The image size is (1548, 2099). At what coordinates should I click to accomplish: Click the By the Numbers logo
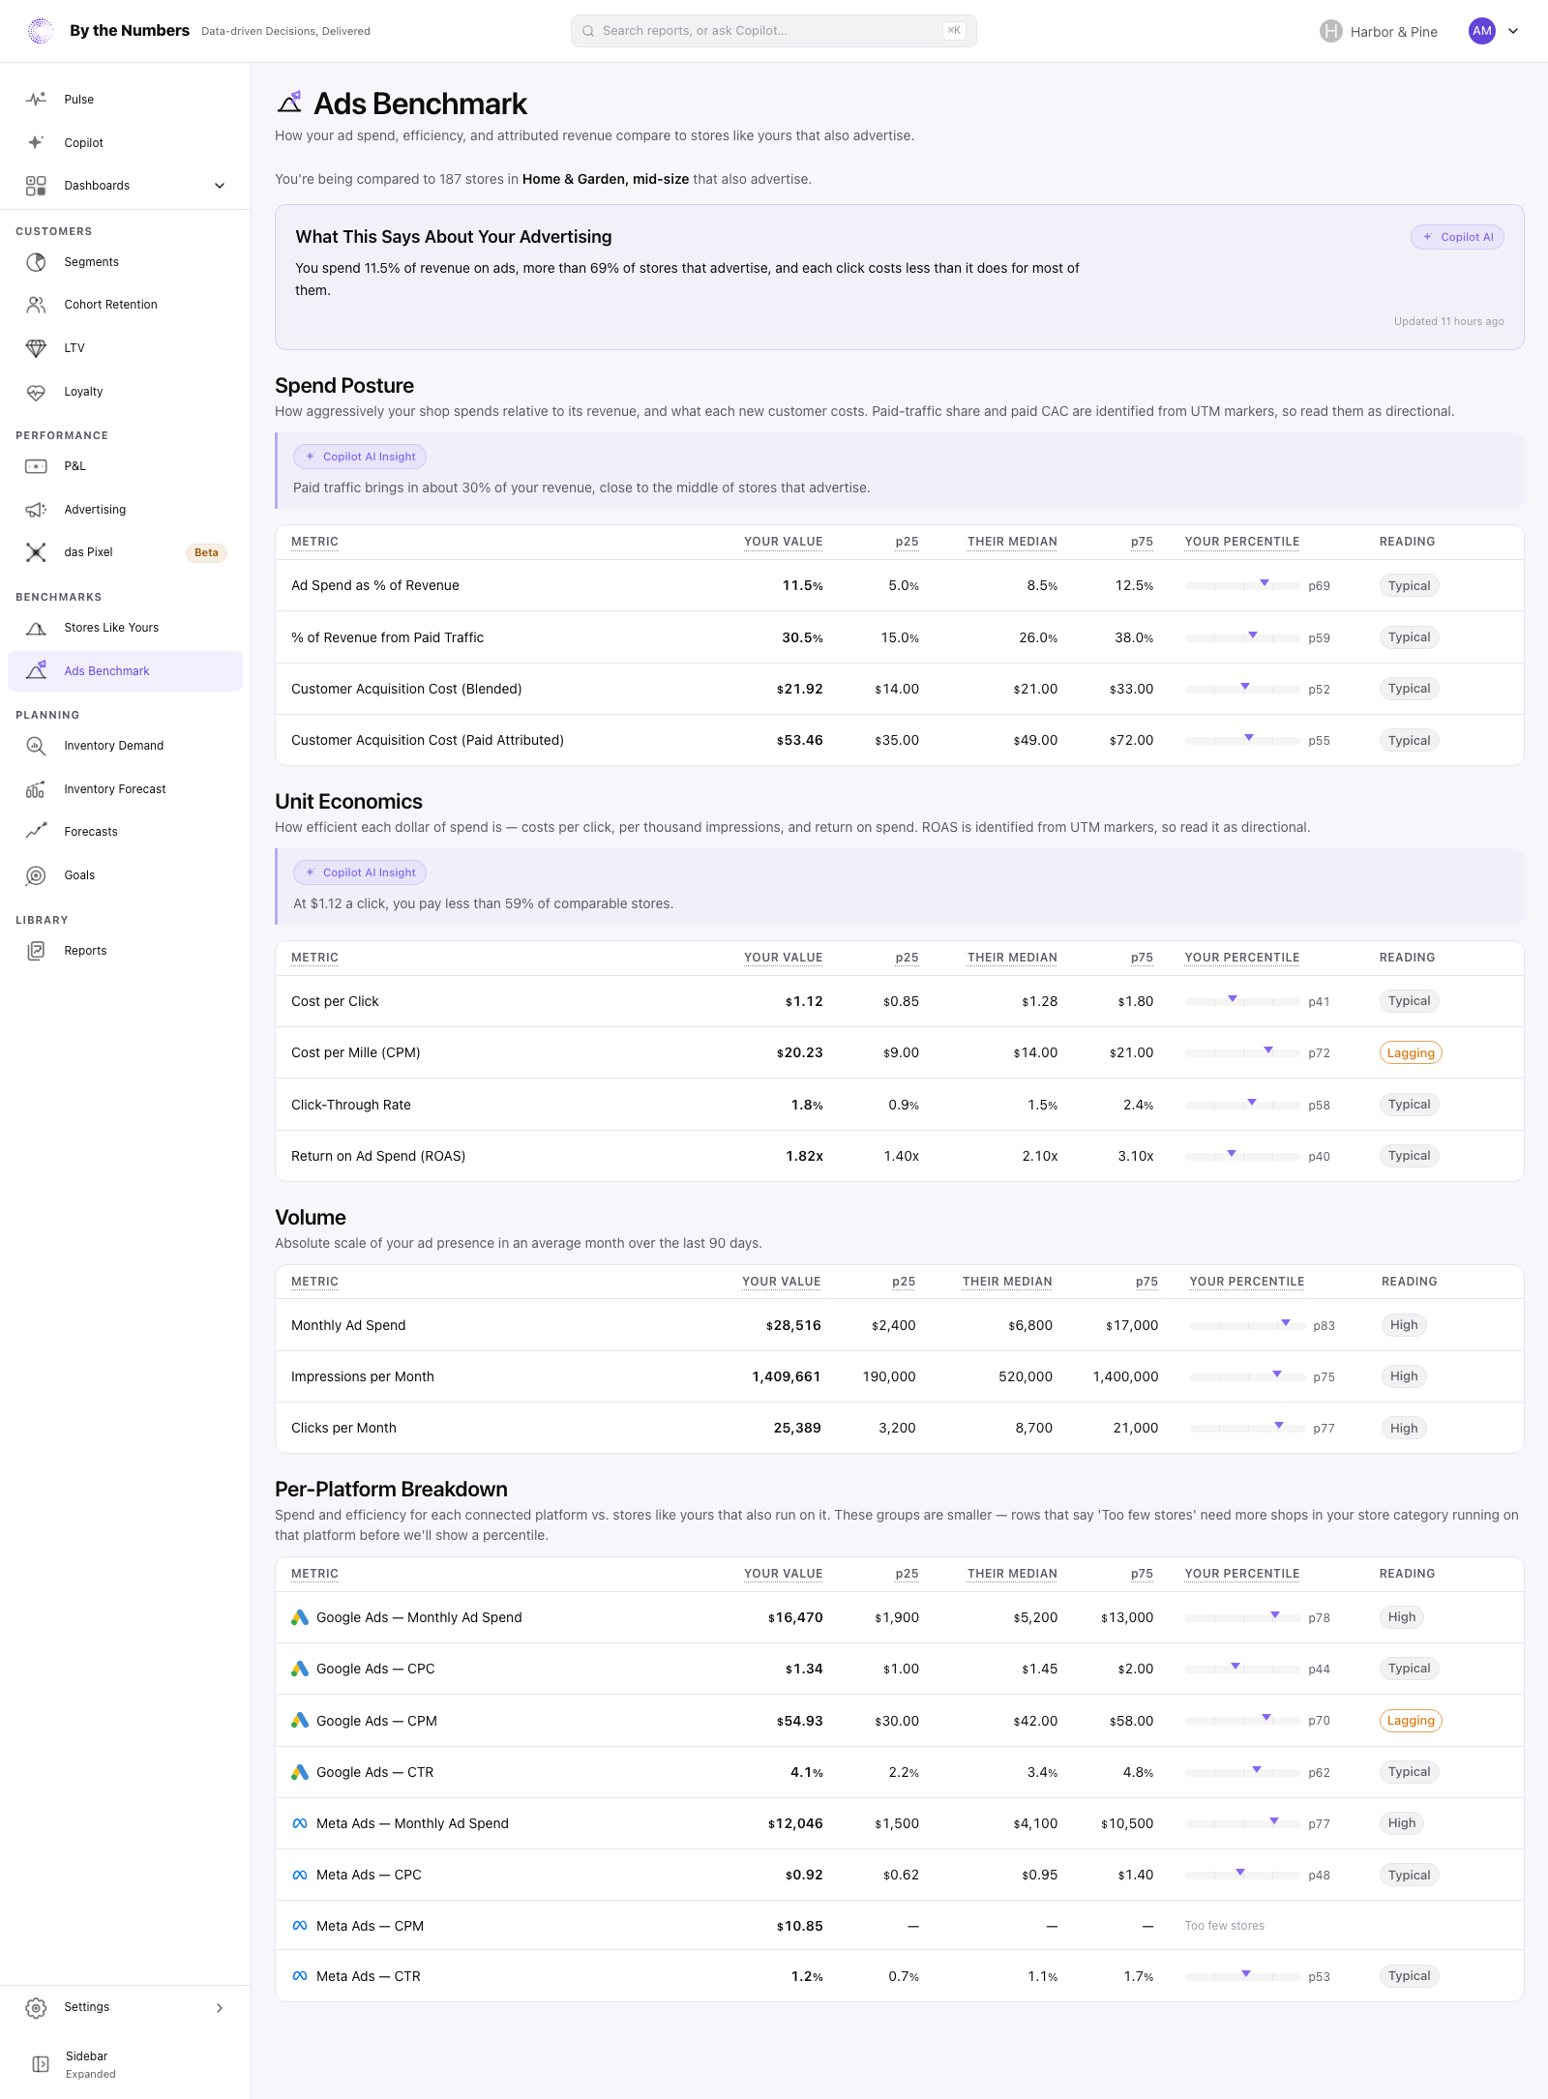tap(41, 31)
